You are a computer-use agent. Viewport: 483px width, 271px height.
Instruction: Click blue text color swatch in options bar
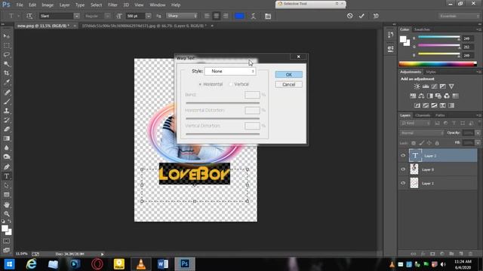pyautogui.click(x=239, y=16)
